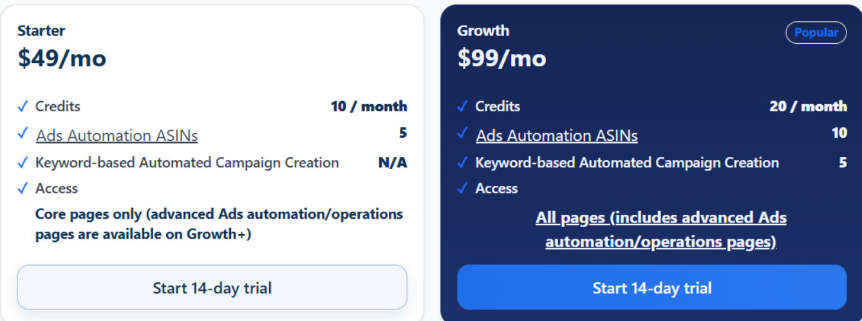
Task: Open Ads Automation ASINs link in Starter
Action: (x=117, y=136)
